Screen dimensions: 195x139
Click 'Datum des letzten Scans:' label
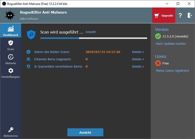point(52,52)
